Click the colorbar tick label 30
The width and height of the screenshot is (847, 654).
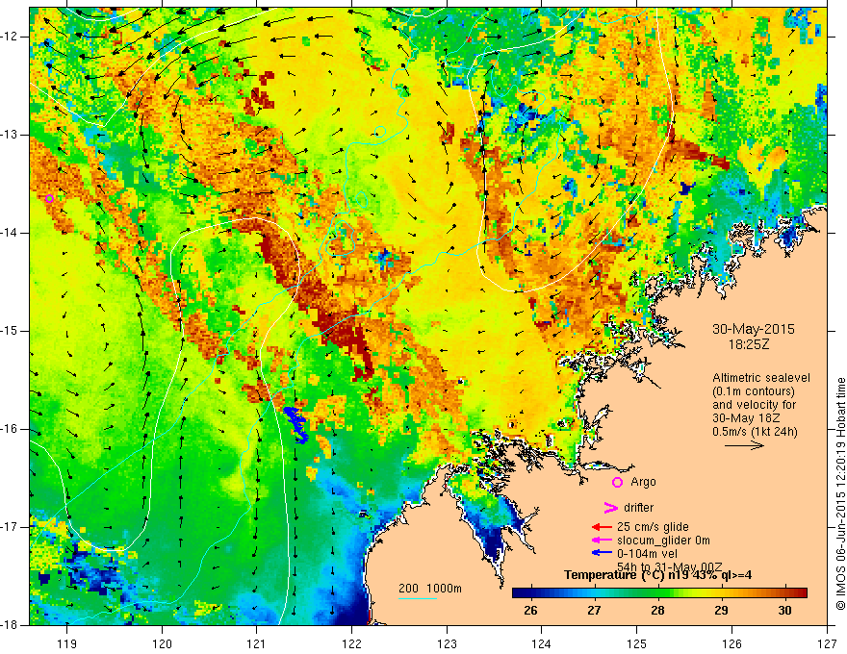coord(784,611)
